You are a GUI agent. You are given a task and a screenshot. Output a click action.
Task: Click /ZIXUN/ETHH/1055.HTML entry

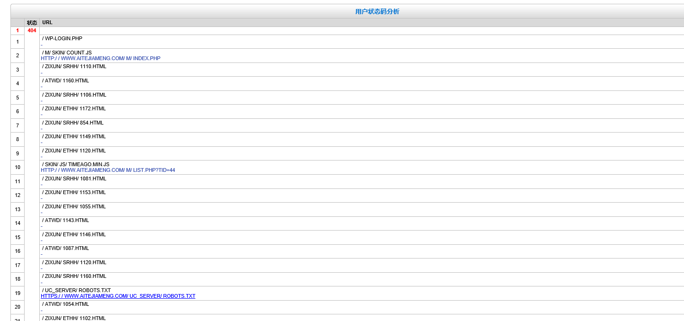click(x=74, y=206)
